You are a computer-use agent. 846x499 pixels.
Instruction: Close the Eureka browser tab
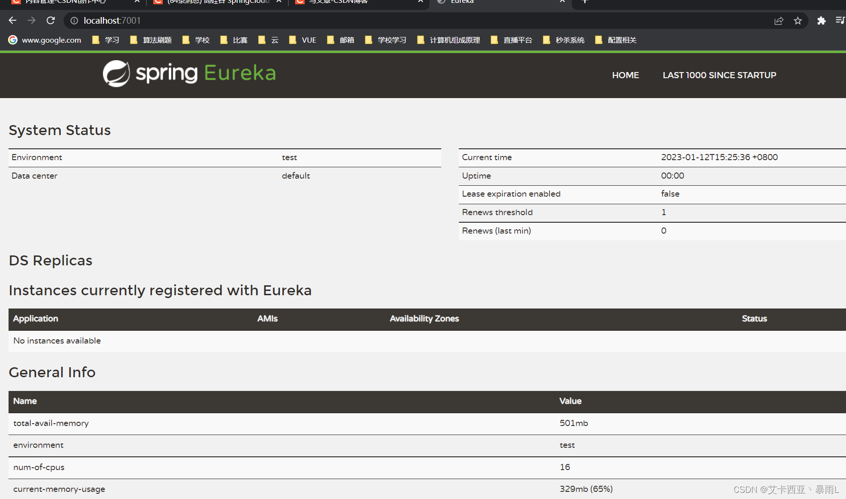click(x=562, y=2)
